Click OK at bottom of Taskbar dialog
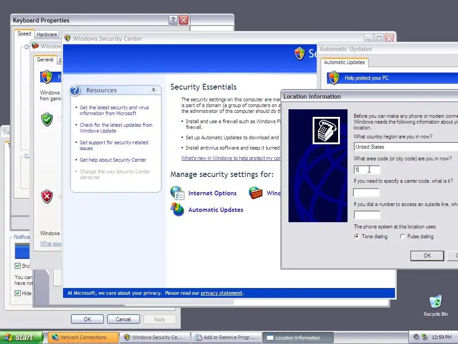Viewport: 458px width, 344px height. (87, 319)
